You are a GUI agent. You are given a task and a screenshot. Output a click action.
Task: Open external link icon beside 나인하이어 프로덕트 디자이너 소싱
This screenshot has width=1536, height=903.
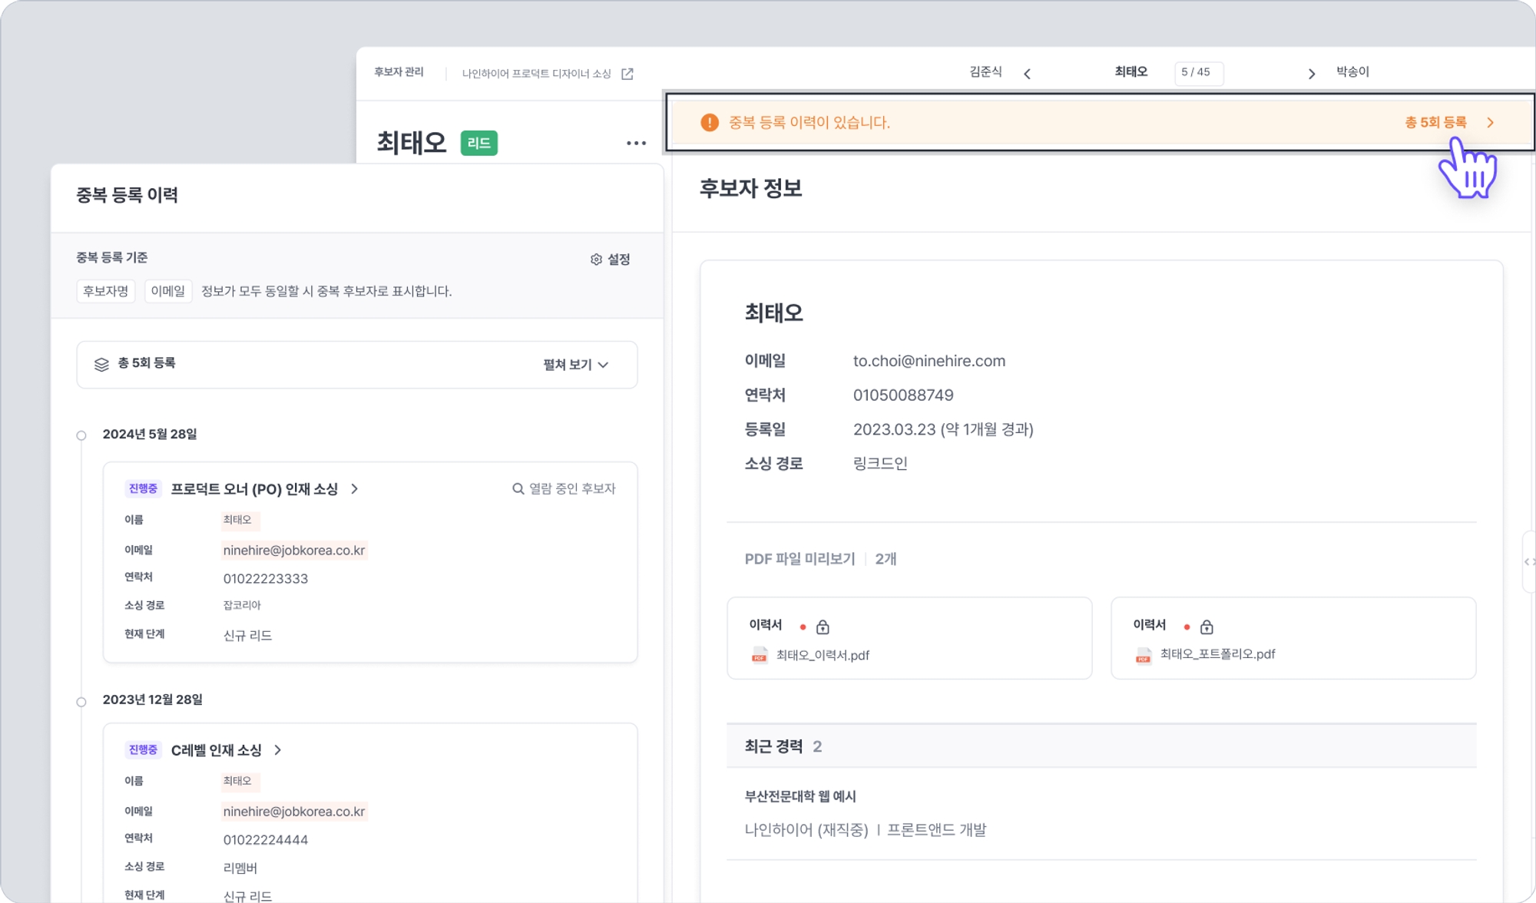click(627, 74)
